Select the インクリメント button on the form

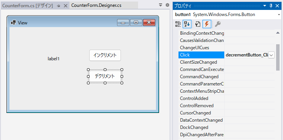pos(105,55)
